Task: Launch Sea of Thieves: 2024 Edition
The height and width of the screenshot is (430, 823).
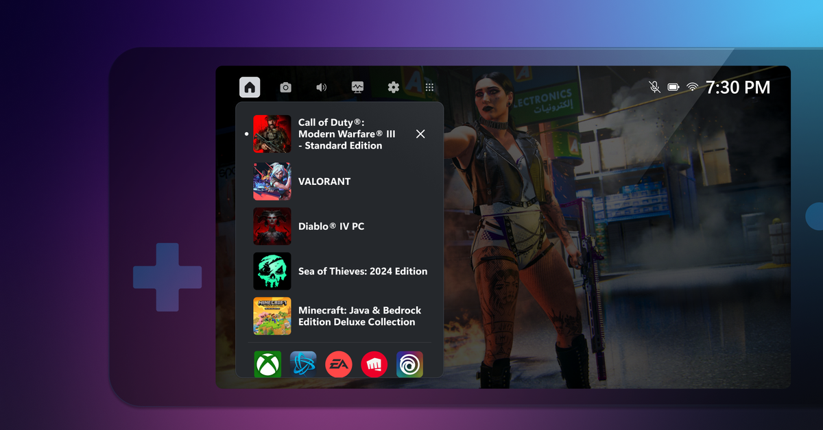Action: click(x=363, y=271)
